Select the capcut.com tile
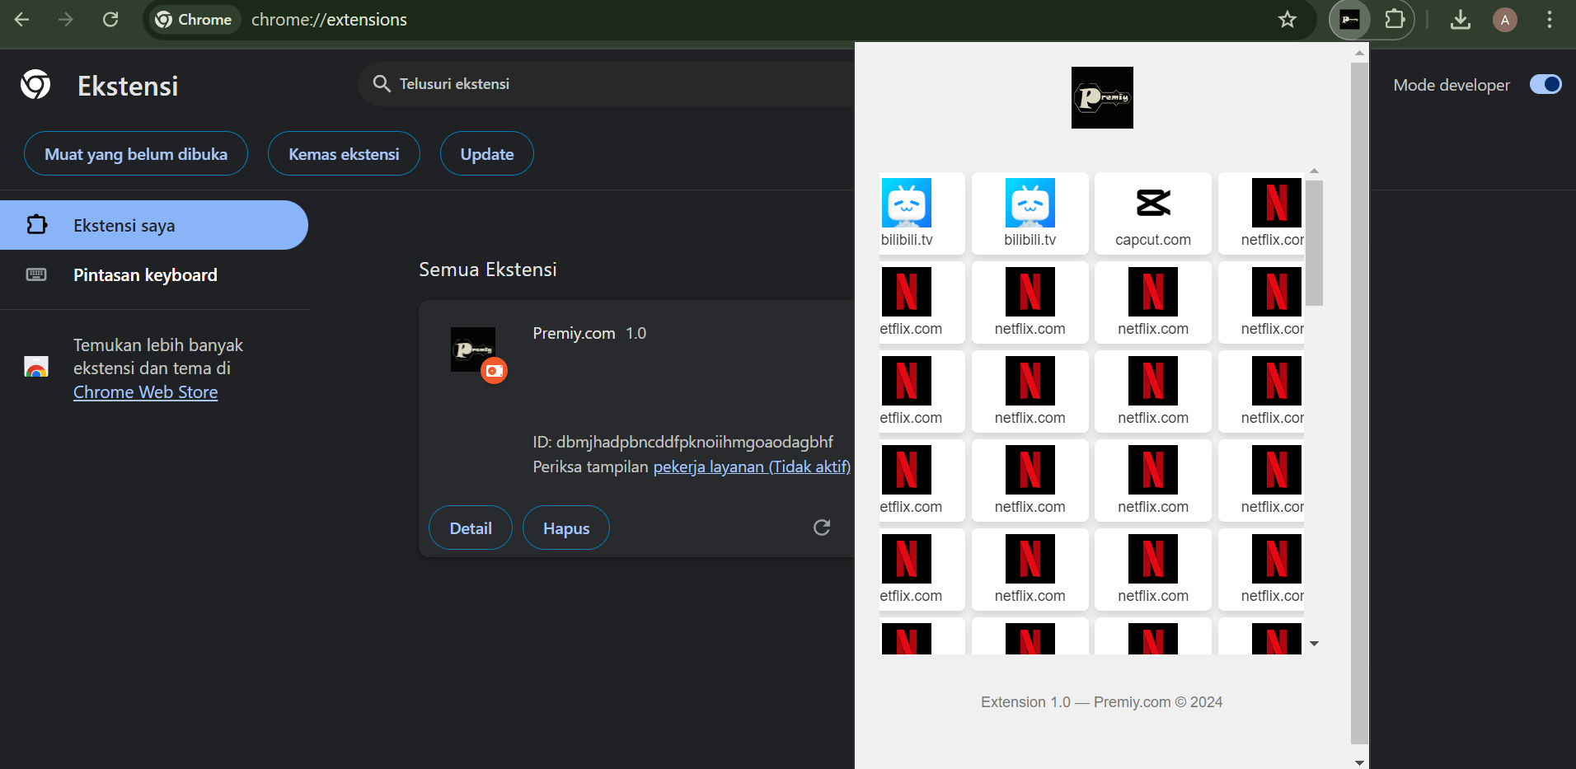Viewport: 1576px width, 769px height. (x=1153, y=213)
